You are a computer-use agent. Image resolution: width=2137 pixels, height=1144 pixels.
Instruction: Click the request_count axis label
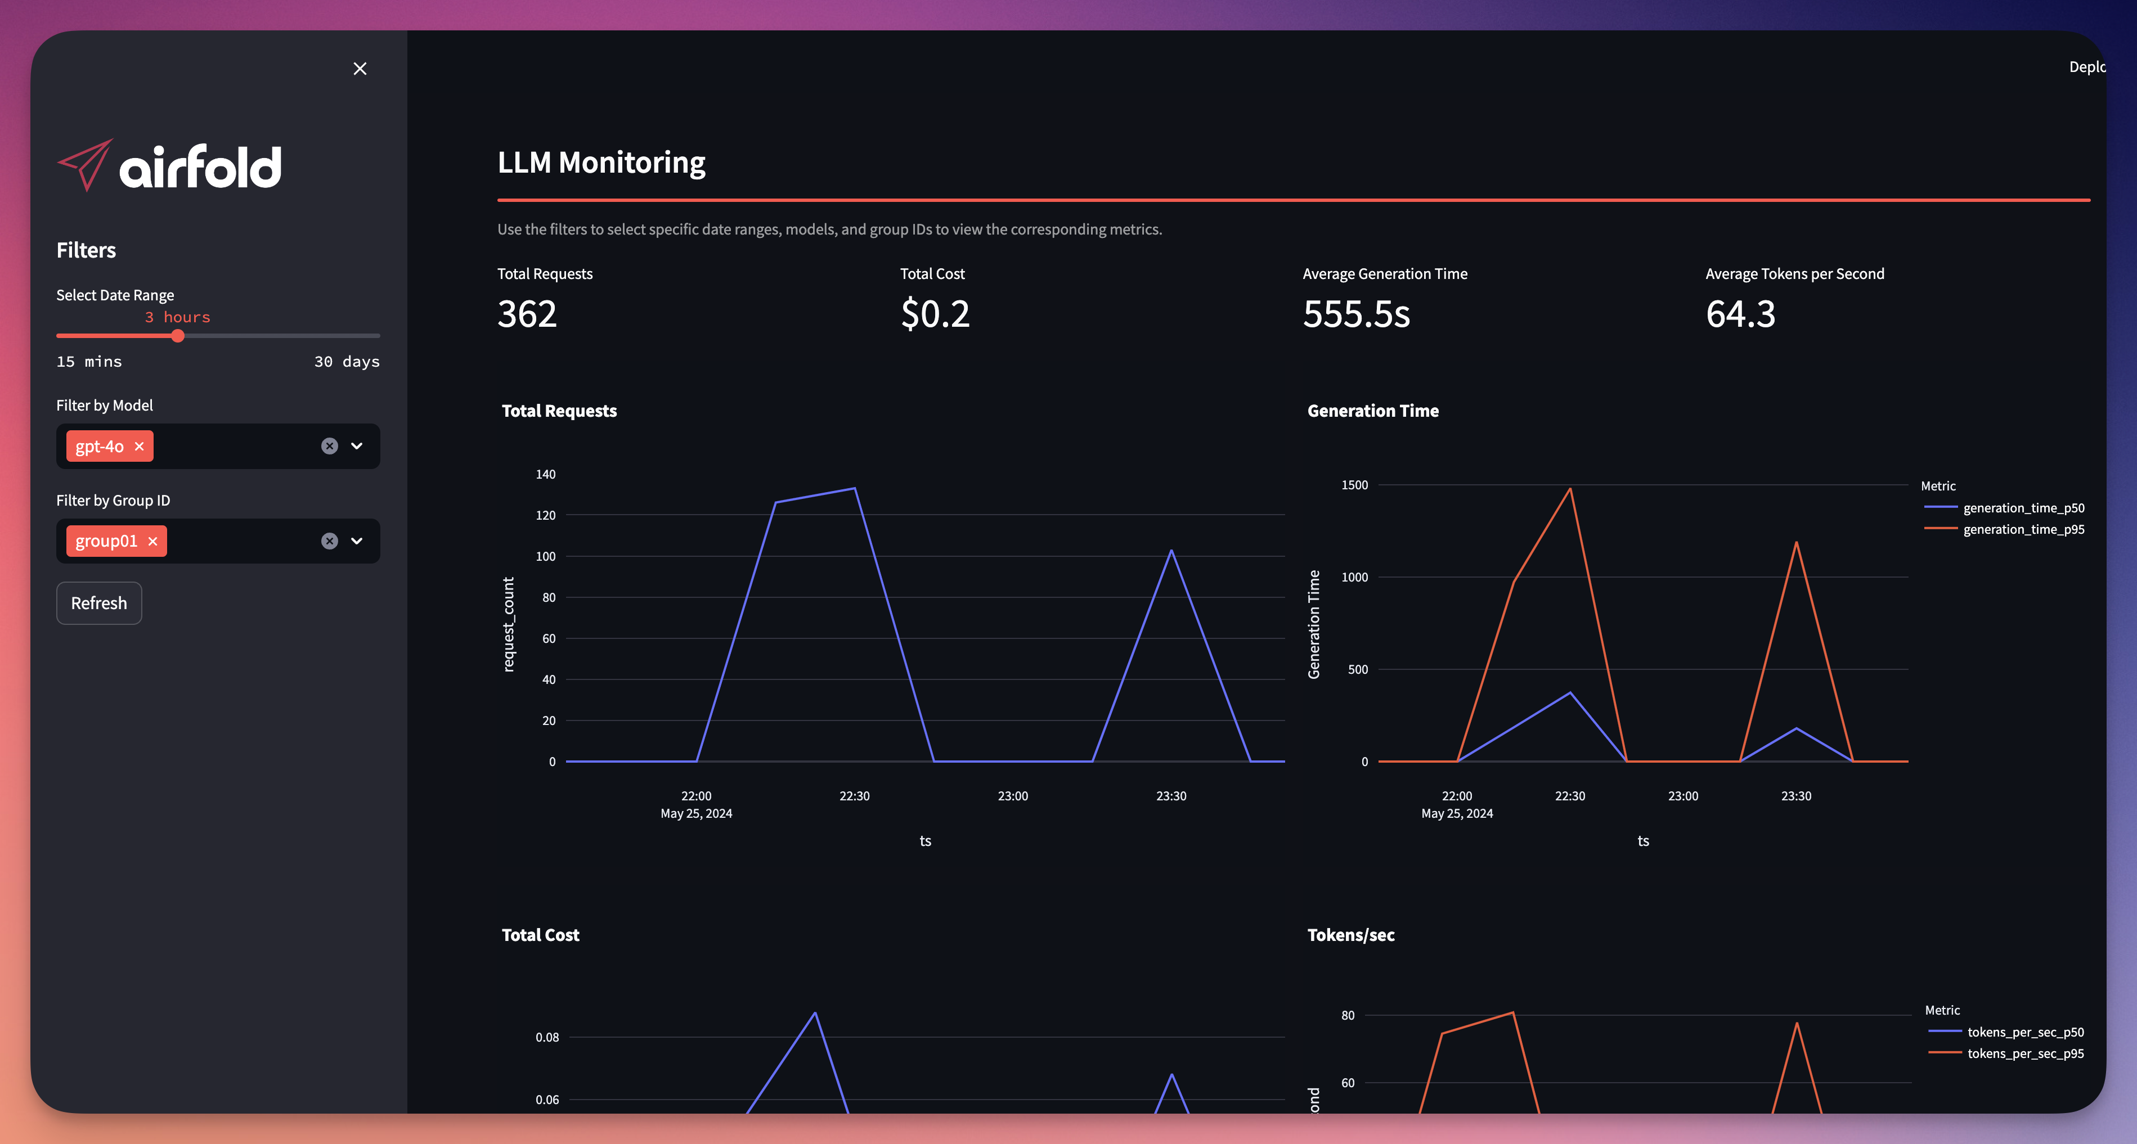click(509, 624)
